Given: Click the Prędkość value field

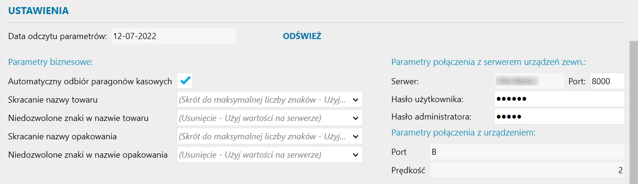Looking at the screenshot, I should coord(527,170).
